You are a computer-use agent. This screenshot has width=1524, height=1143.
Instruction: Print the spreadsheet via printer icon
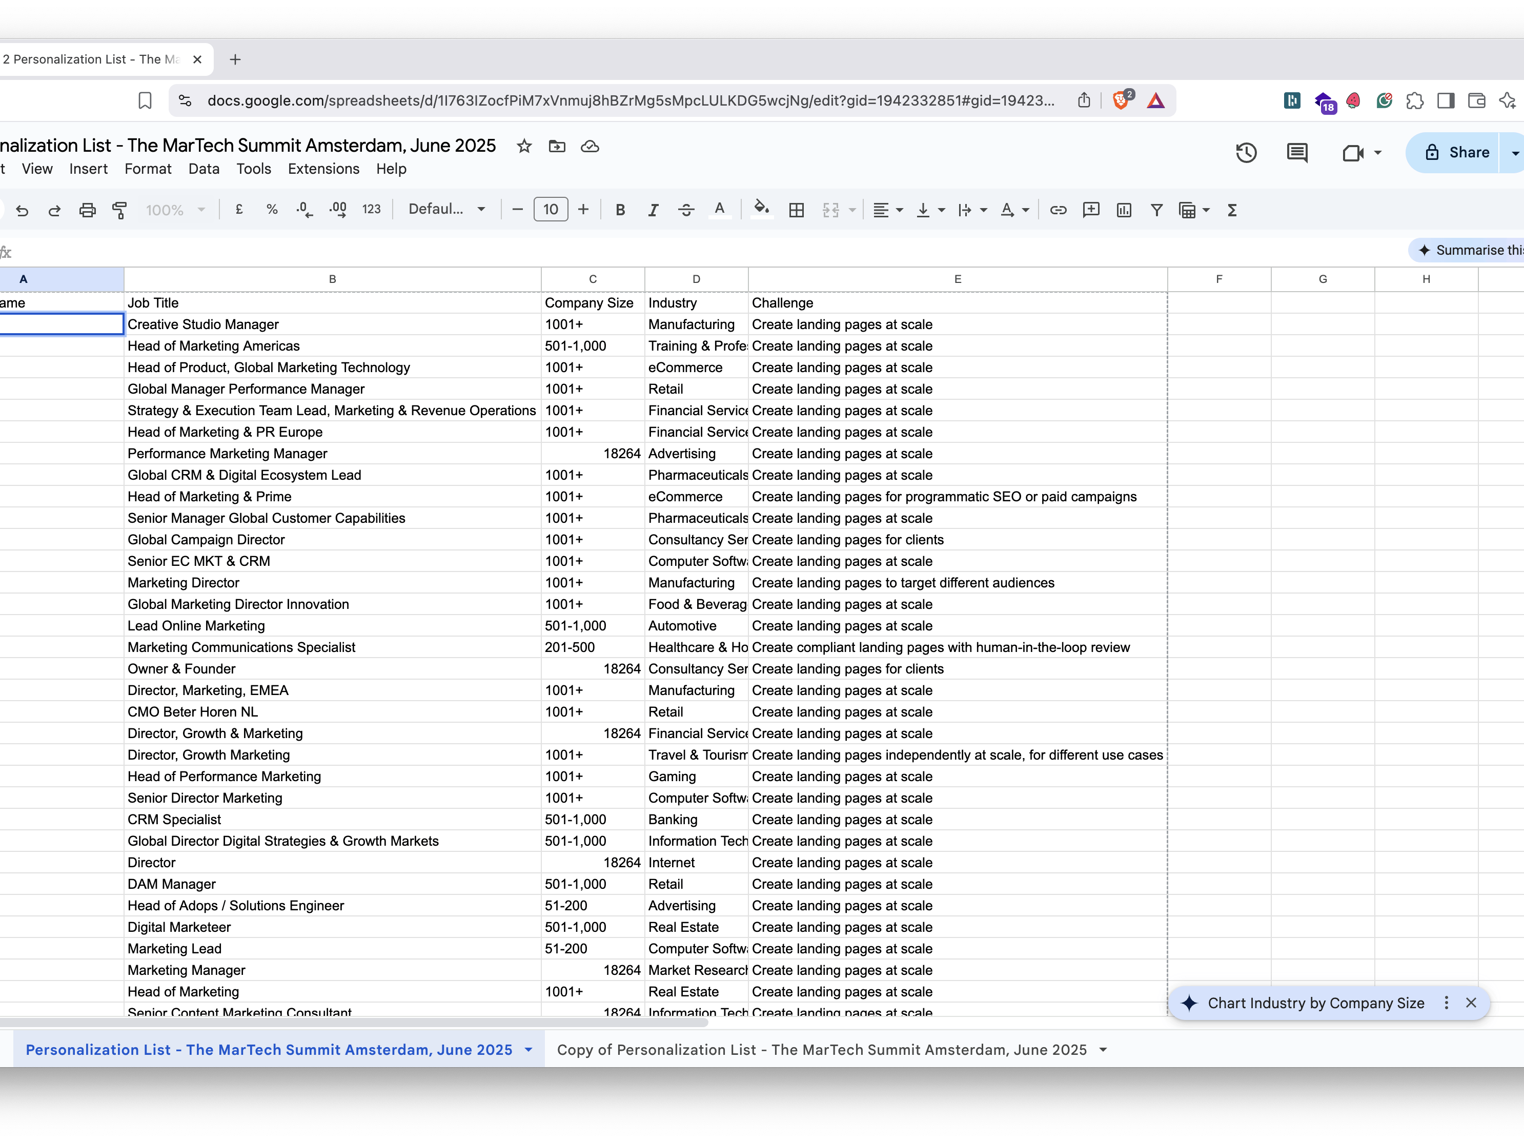[x=88, y=210]
